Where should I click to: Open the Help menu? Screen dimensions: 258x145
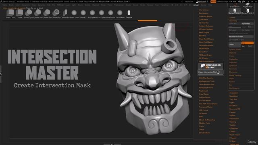click(x=210, y=5)
